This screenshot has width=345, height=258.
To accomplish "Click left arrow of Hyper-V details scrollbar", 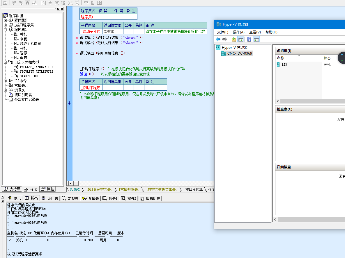I will [x=275, y=220].
